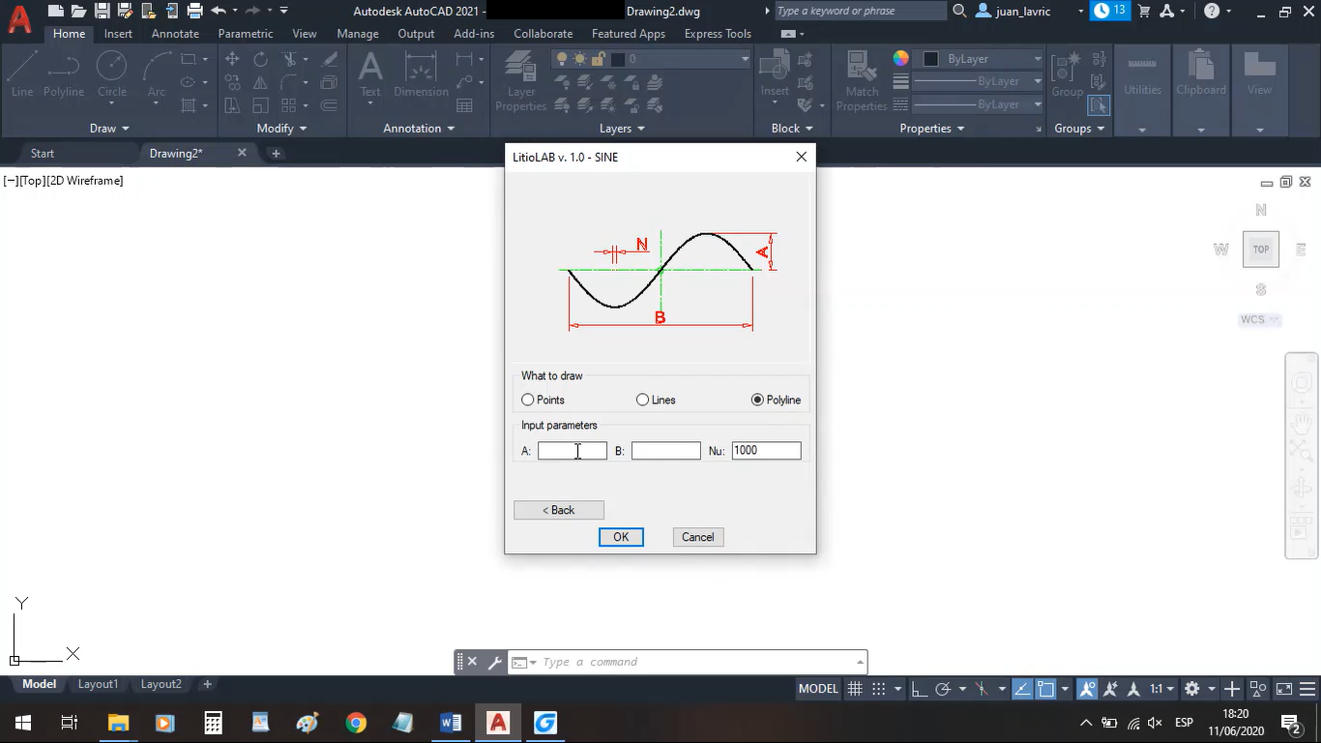Toggle polar tracking in status bar
The width and height of the screenshot is (1321, 743).
click(943, 689)
